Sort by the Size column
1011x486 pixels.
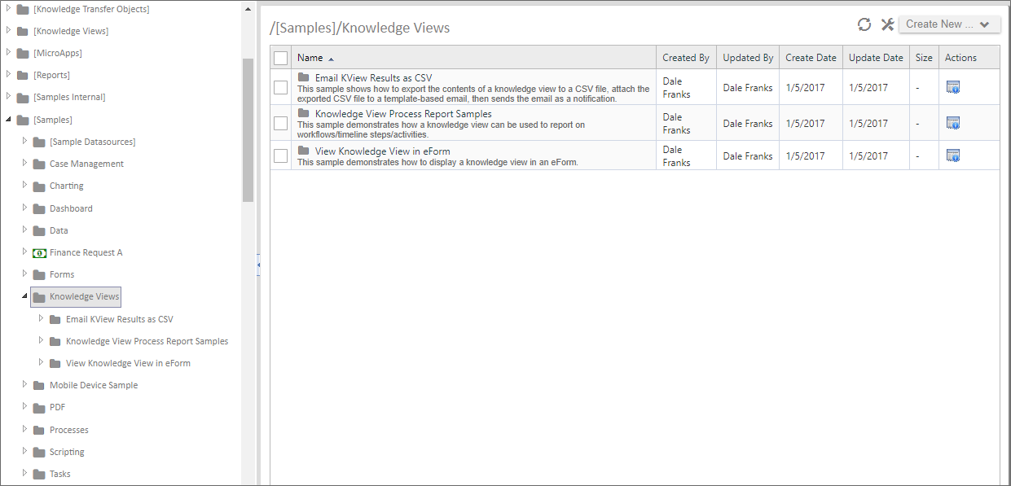[x=924, y=58]
